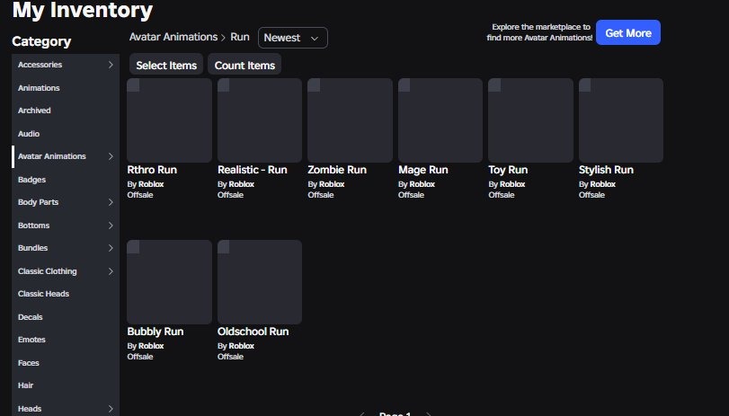Expand the Classic Clothing chevron
Image resolution: width=729 pixels, height=416 pixels.
[x=111, y=271]
